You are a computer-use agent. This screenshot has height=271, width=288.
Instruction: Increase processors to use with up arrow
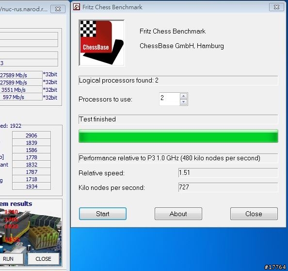(x=183, y=96)
